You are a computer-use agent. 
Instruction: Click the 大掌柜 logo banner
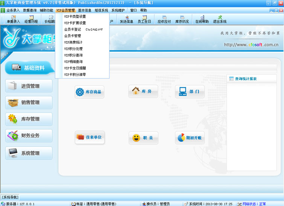coord(29,38)
